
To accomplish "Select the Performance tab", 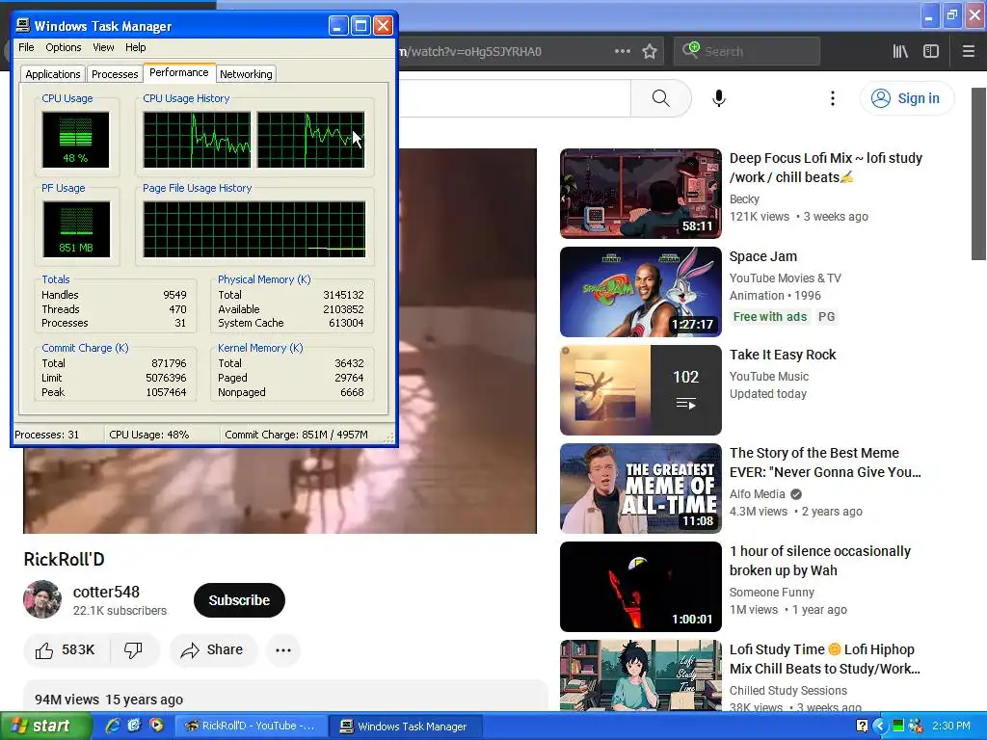I will coord(178,72).
